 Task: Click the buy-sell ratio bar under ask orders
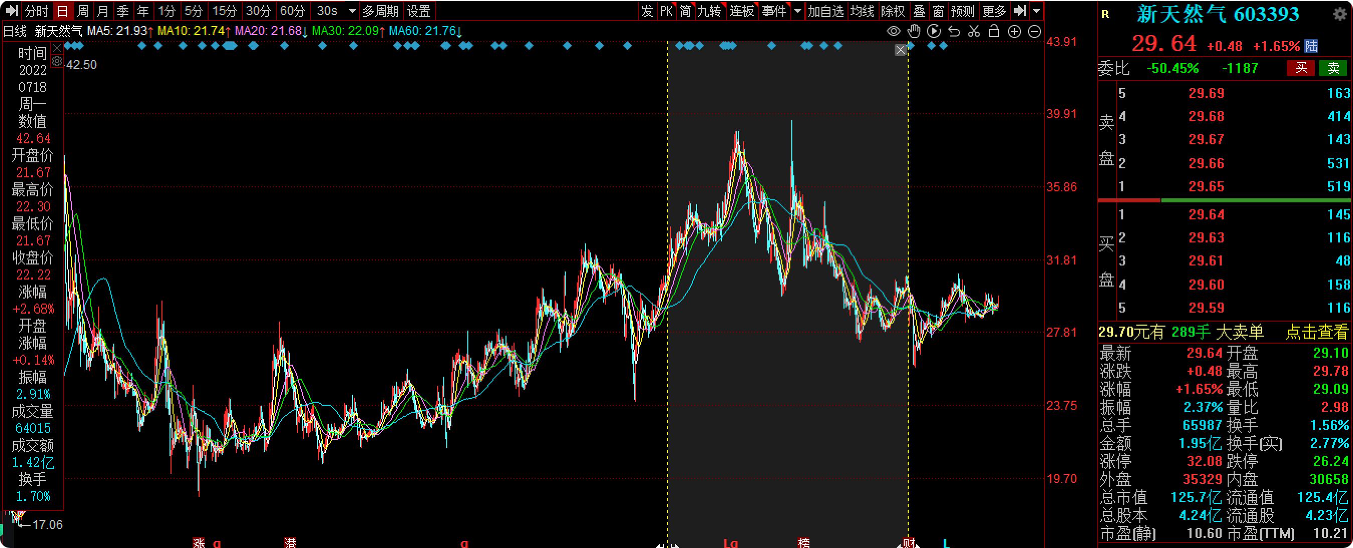(1224, 200)
